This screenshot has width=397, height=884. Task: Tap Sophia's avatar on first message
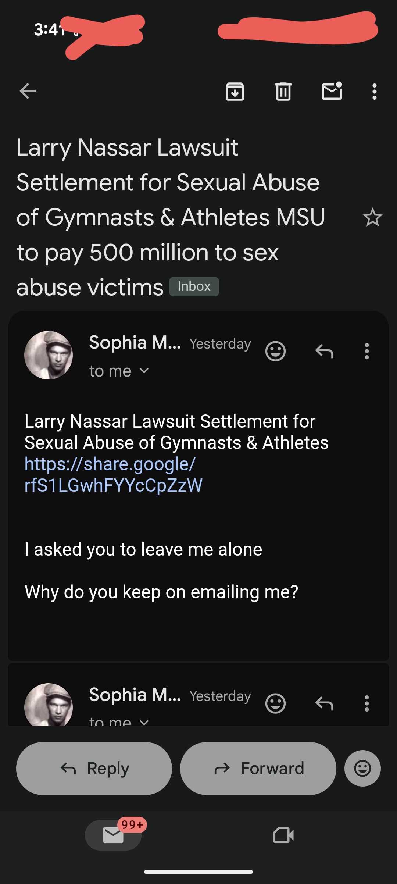point(49,355)
